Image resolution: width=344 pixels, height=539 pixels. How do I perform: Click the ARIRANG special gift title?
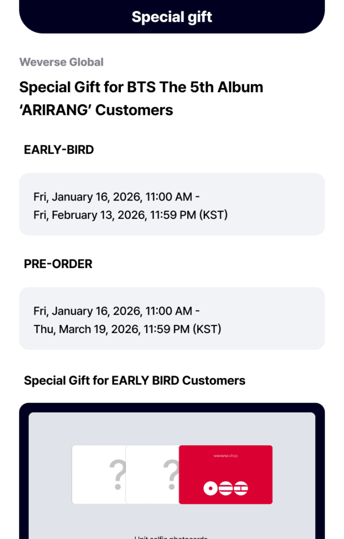point(96,110)
